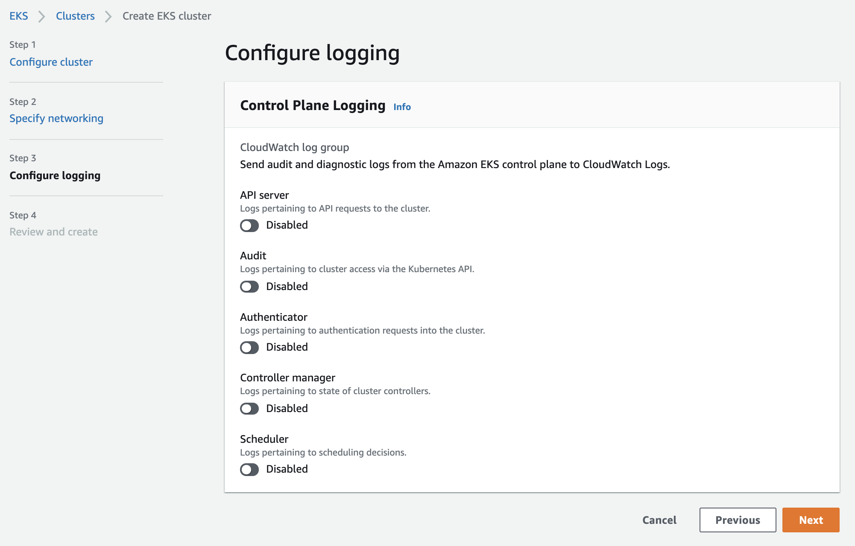The height and width of the screenshot is (546, 855).
Task: Click the Disabled label for Scheduler
Action: [287, 469]
